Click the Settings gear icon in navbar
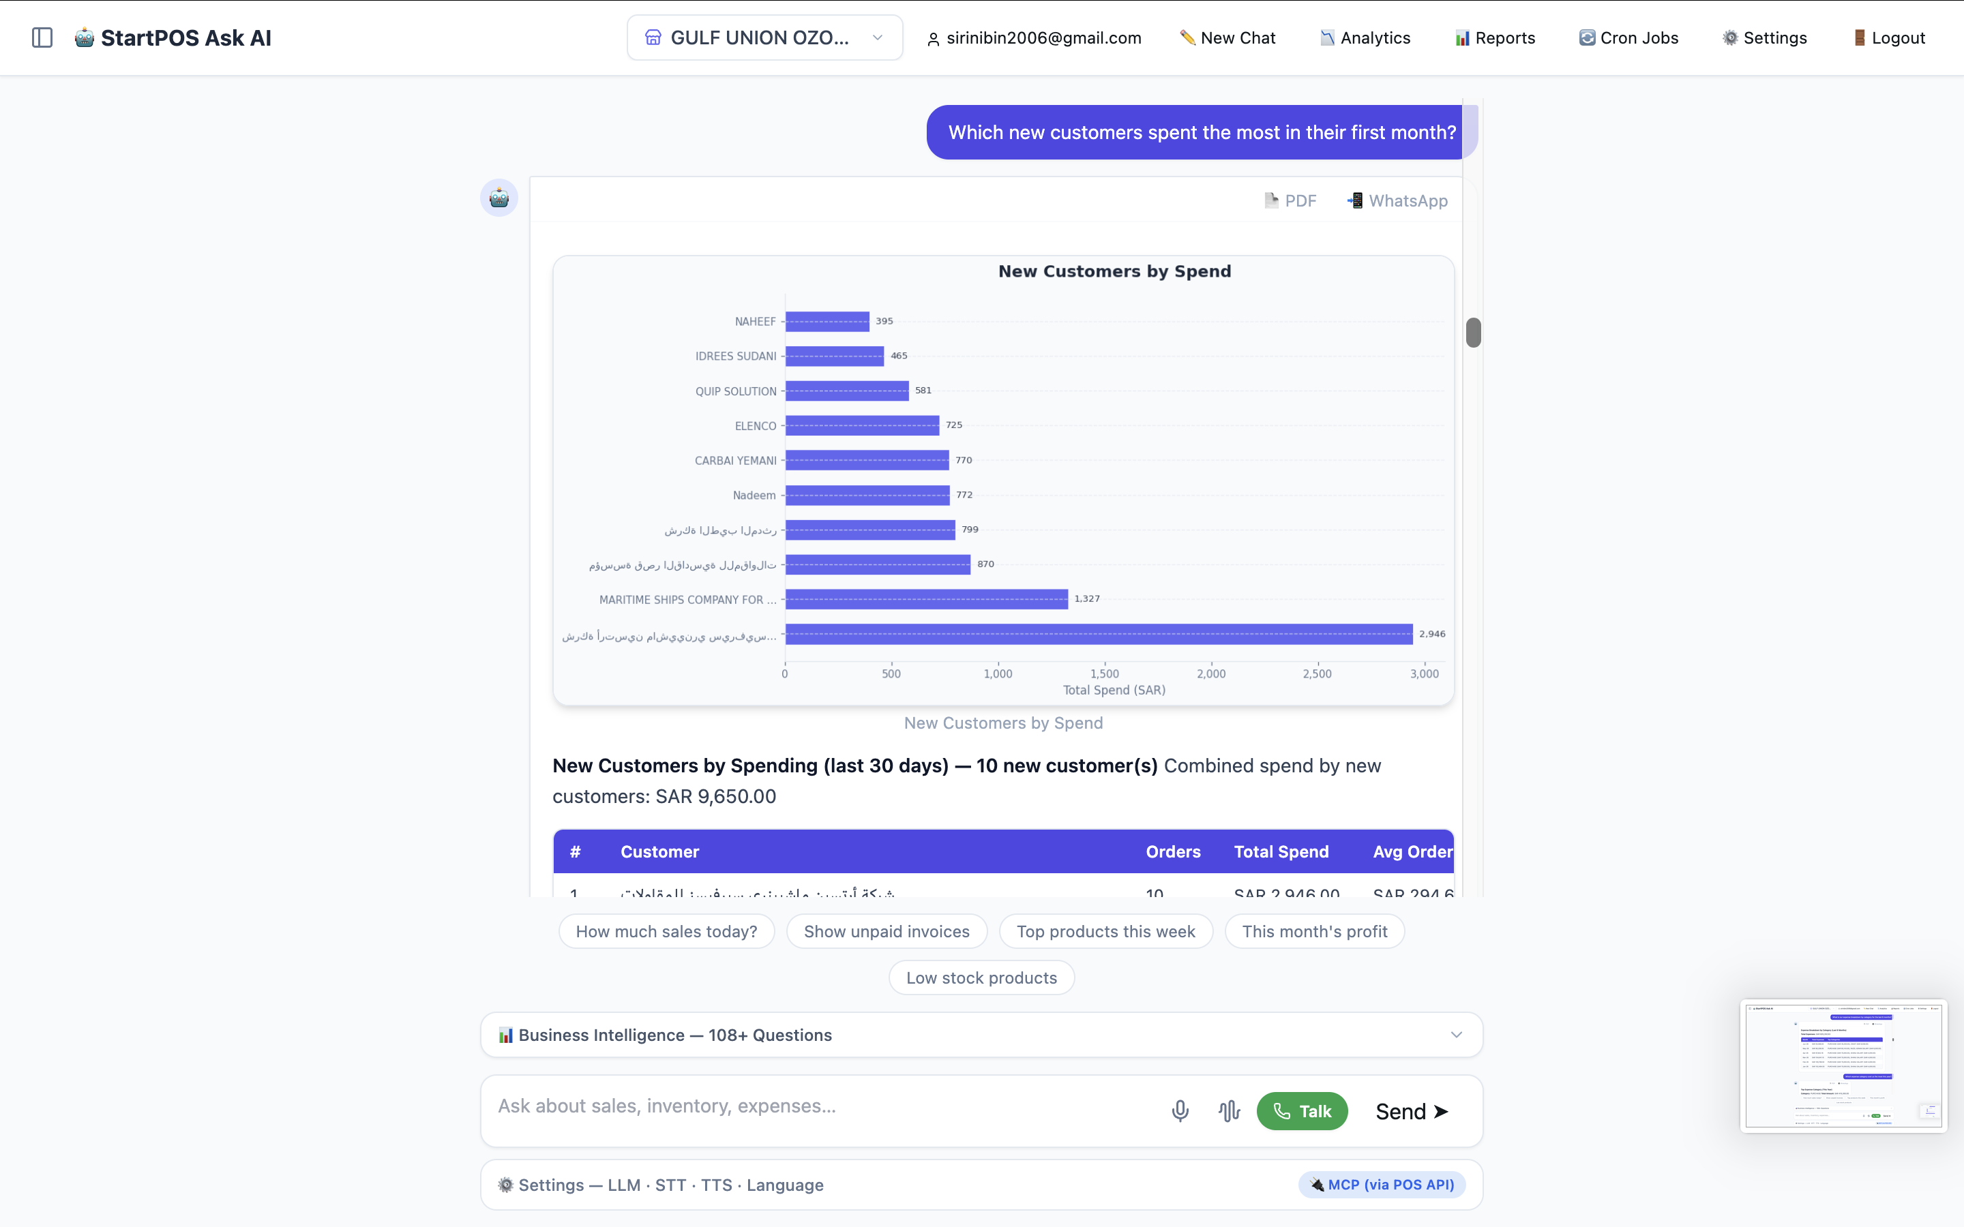This screenshot has height=1227, width=1964. click(1730, 37)
